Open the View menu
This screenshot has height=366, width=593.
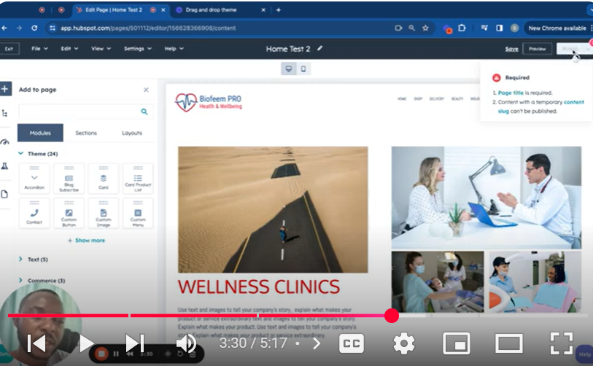click(101, 48)
